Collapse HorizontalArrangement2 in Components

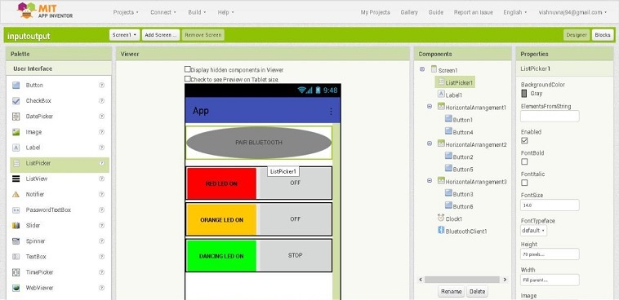[x=430, y=144]
